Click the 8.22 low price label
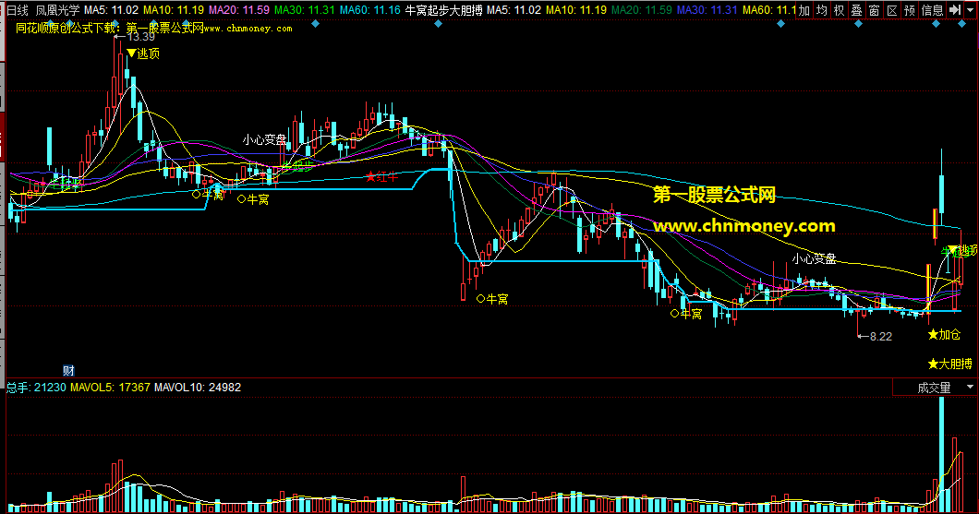The width and height of the screenshot is (979, 514). tap(881, 336)
